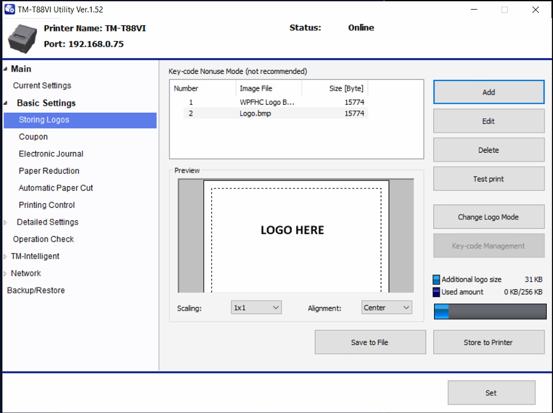Close the TM-T88VI Utility window

pos(536,10)
